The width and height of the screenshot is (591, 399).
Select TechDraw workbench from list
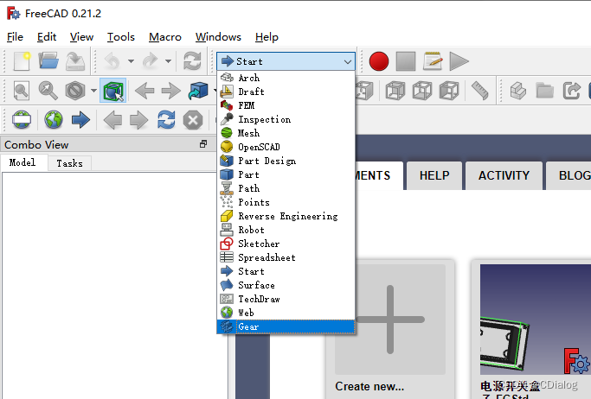click(x=286, y=299)
